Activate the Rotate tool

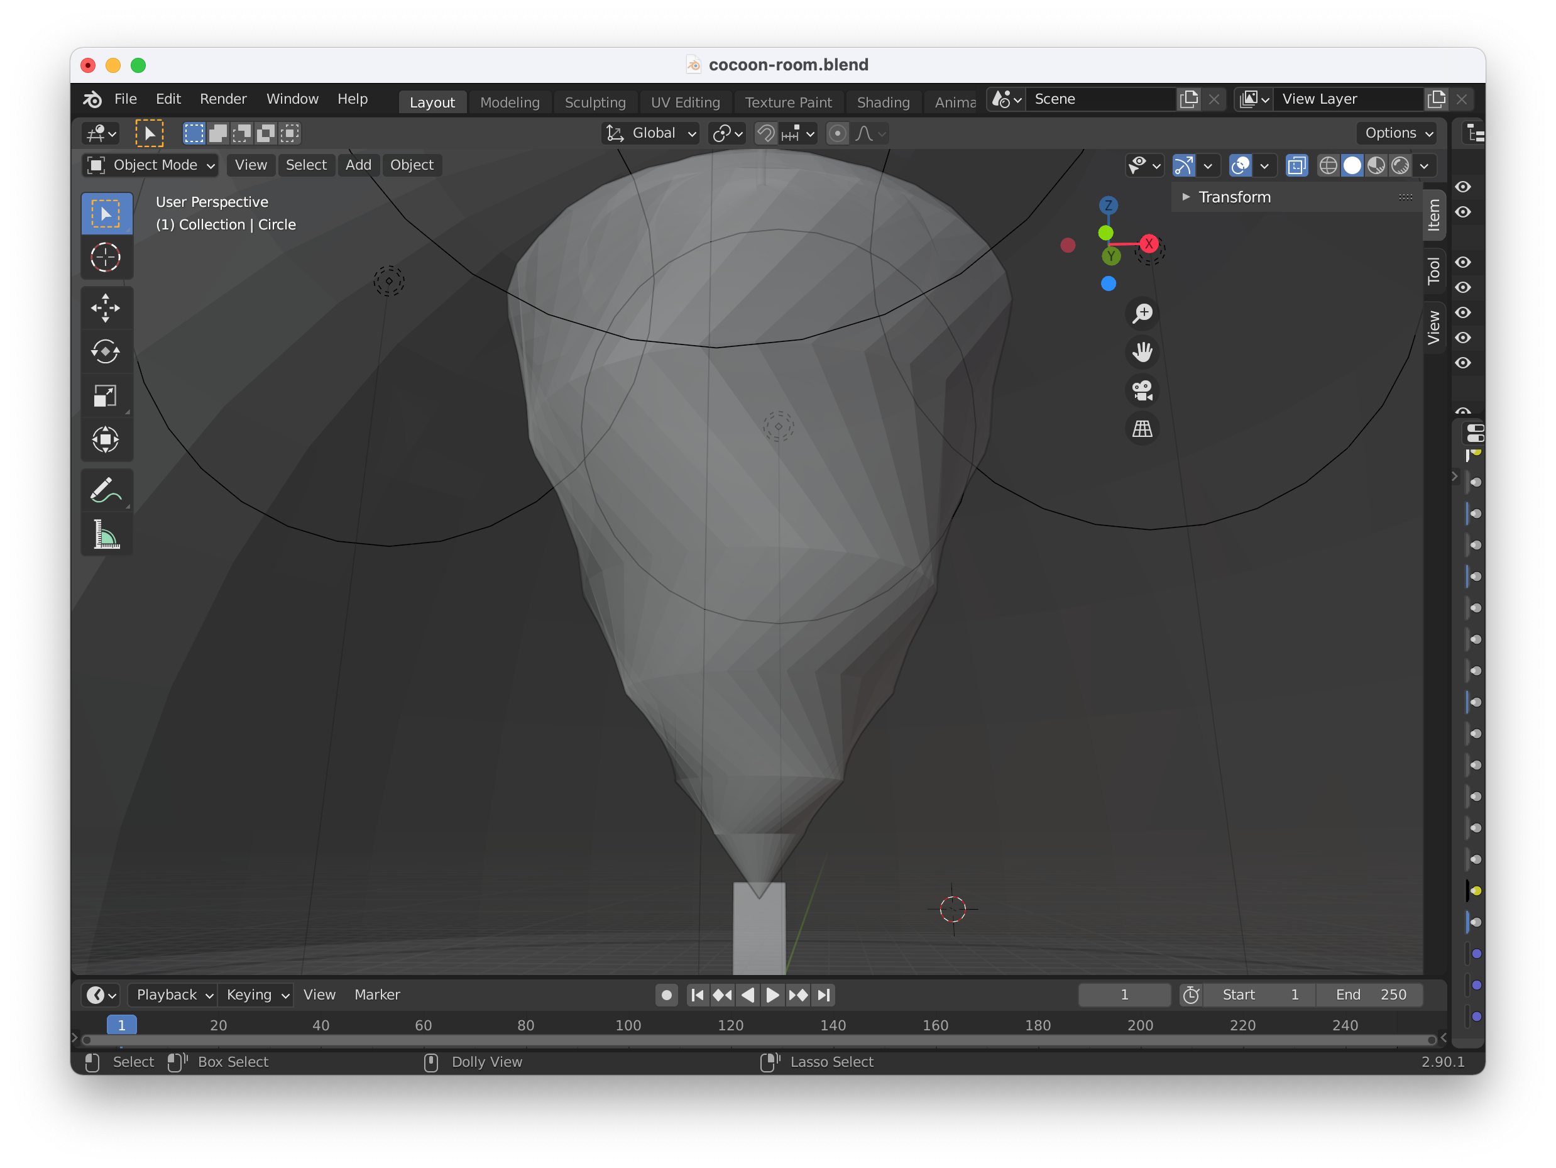[106, 352]
